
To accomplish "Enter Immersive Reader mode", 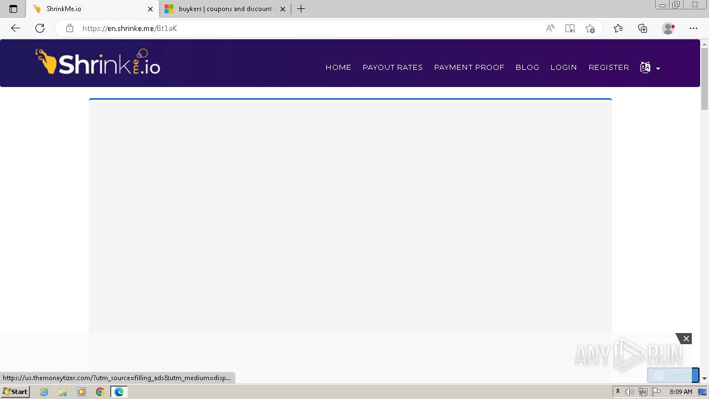I will coord(570,28).
